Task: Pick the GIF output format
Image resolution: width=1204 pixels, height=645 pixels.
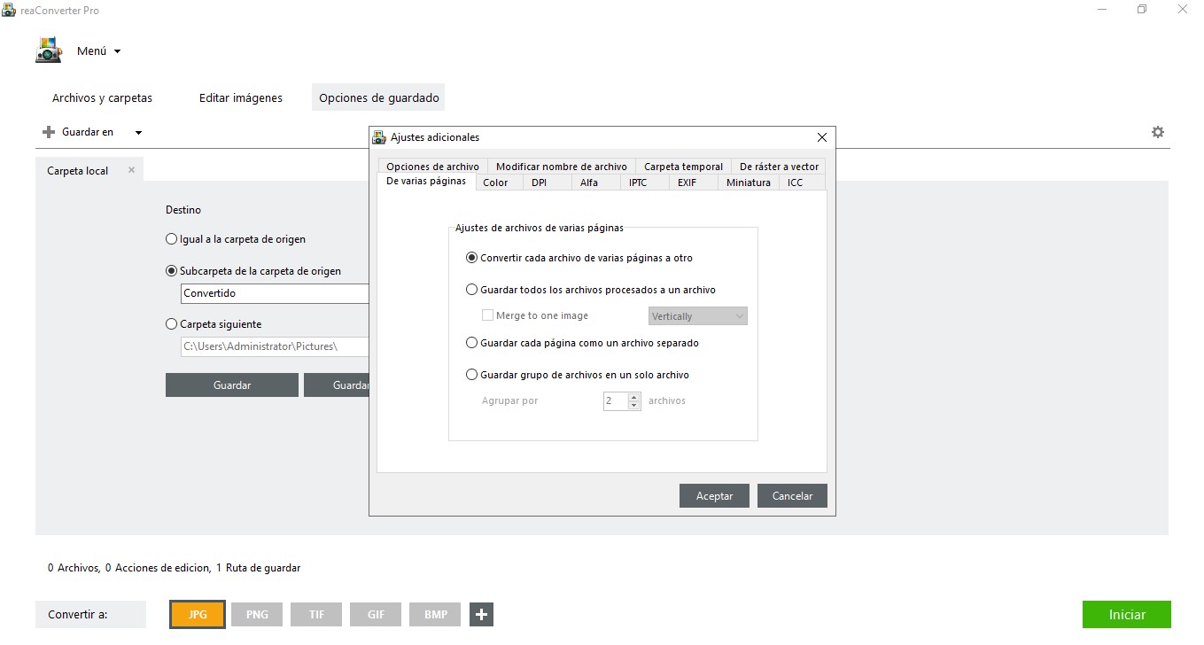Action: [x=376, y=614]
